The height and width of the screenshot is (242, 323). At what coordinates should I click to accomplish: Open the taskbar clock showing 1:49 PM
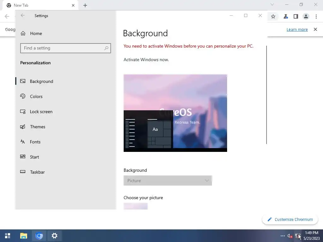click(x=311, y=236)
